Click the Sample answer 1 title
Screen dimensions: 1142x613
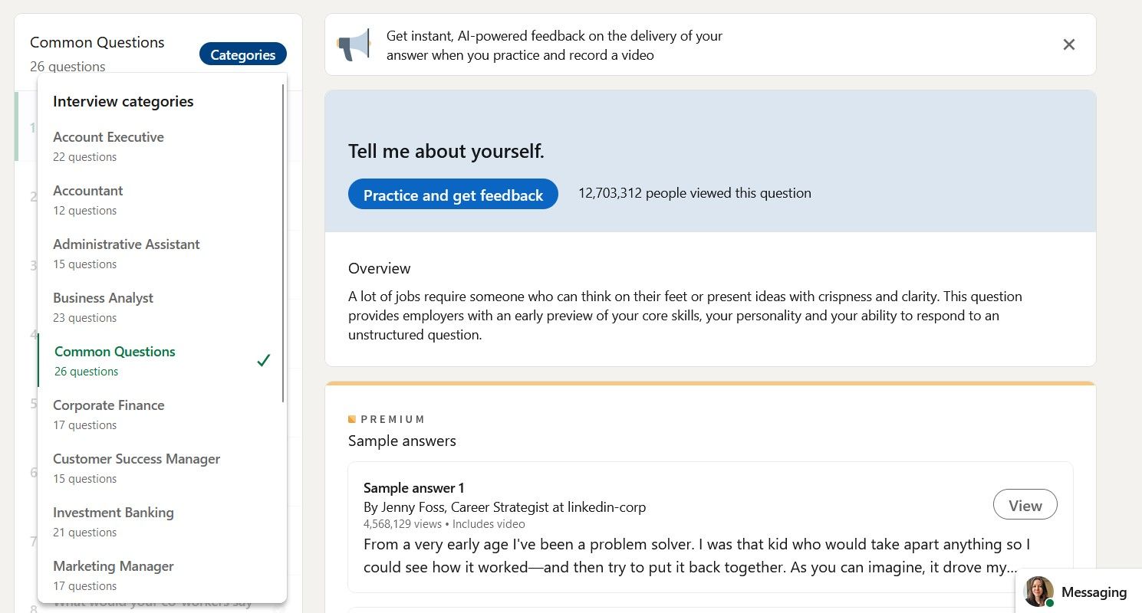[x=414, y=488]
